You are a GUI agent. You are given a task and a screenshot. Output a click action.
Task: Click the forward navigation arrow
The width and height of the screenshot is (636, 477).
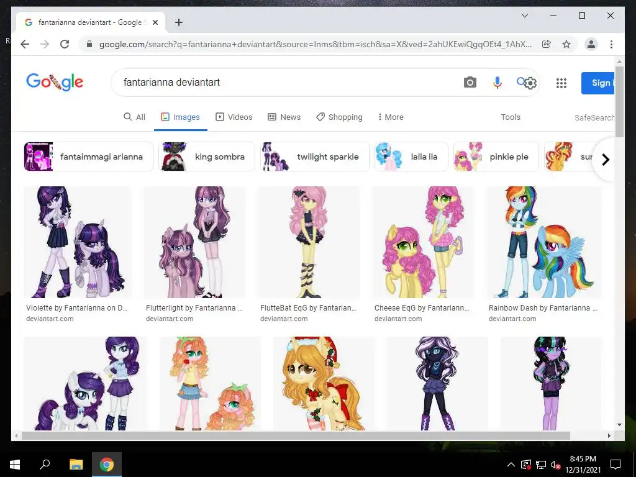[x=45, y=44]
